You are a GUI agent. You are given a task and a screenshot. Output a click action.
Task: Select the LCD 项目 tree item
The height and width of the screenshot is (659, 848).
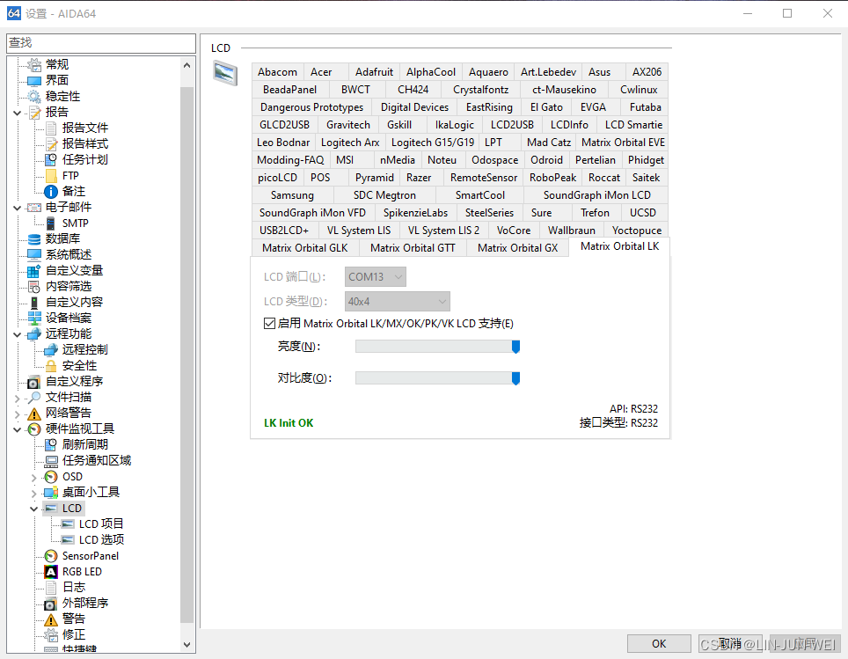pyautogui.click(x=101, y=524)
